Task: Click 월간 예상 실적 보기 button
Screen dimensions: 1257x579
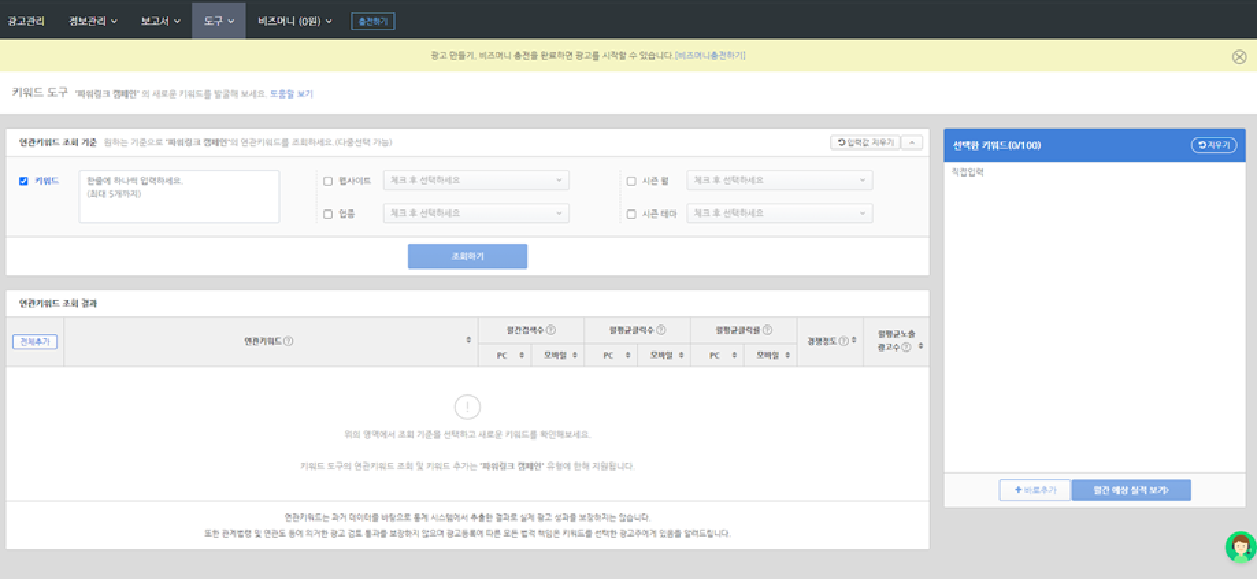Action: click(x=1131, y=490)
